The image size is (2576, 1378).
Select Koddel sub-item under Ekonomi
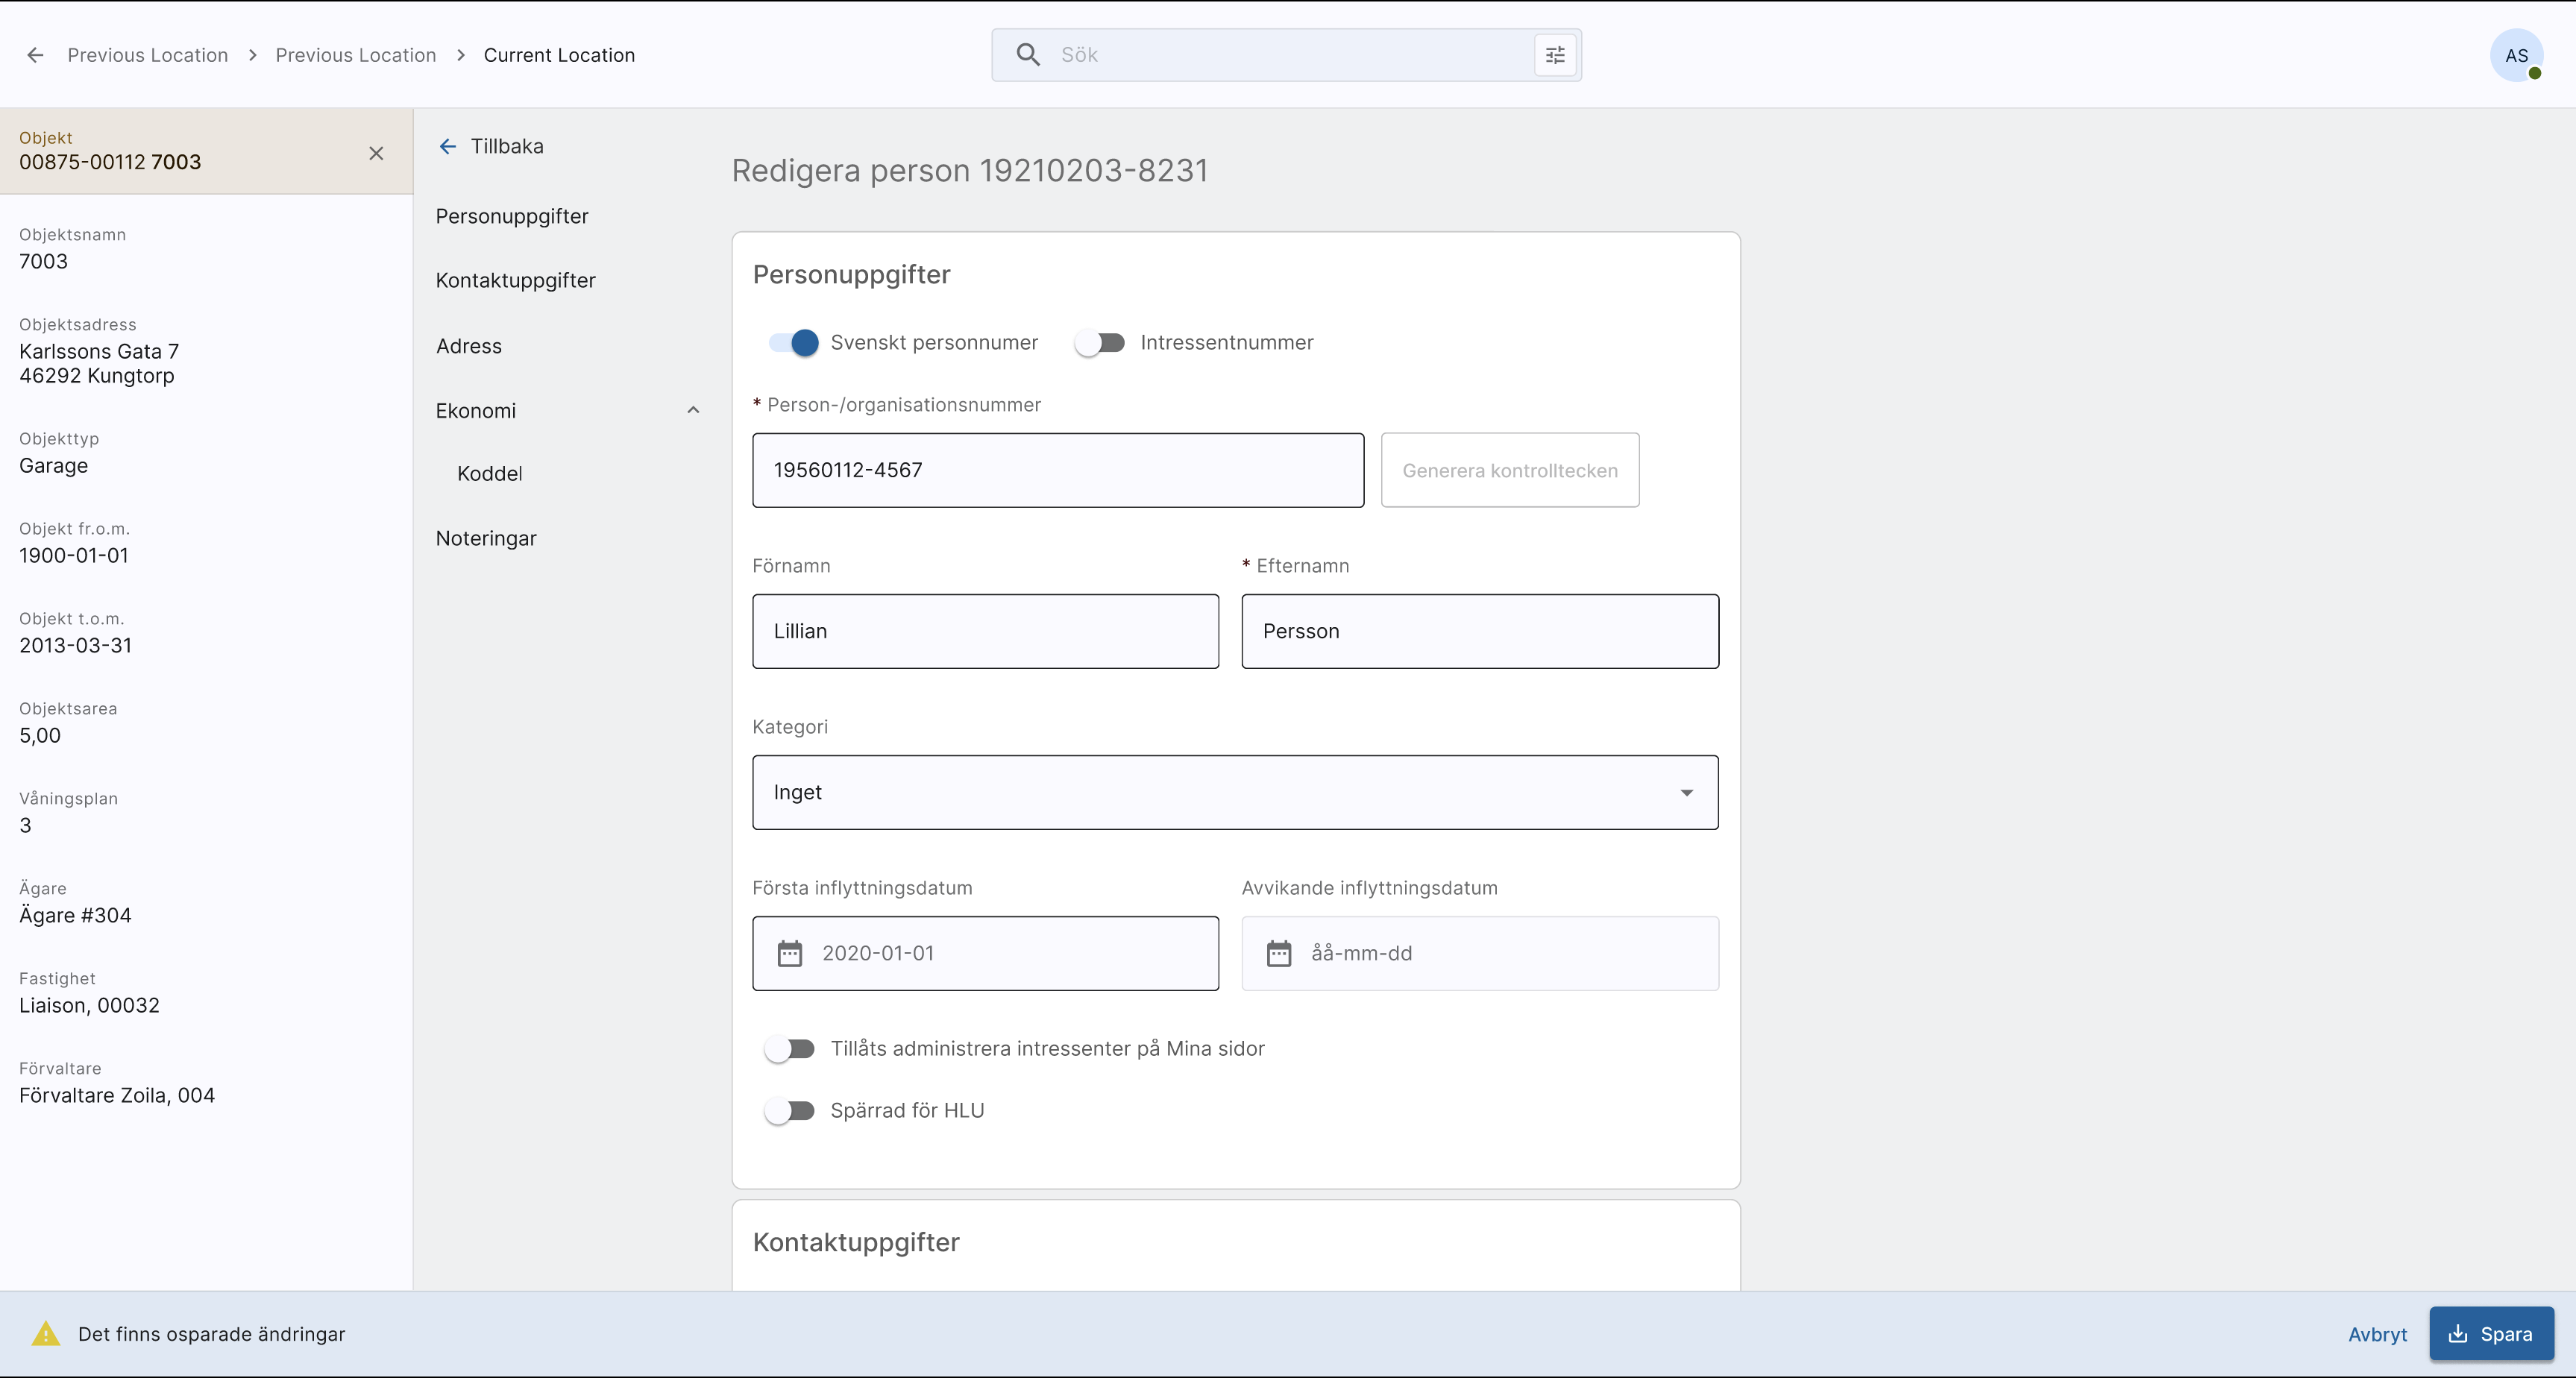click(x=490, y=473)
